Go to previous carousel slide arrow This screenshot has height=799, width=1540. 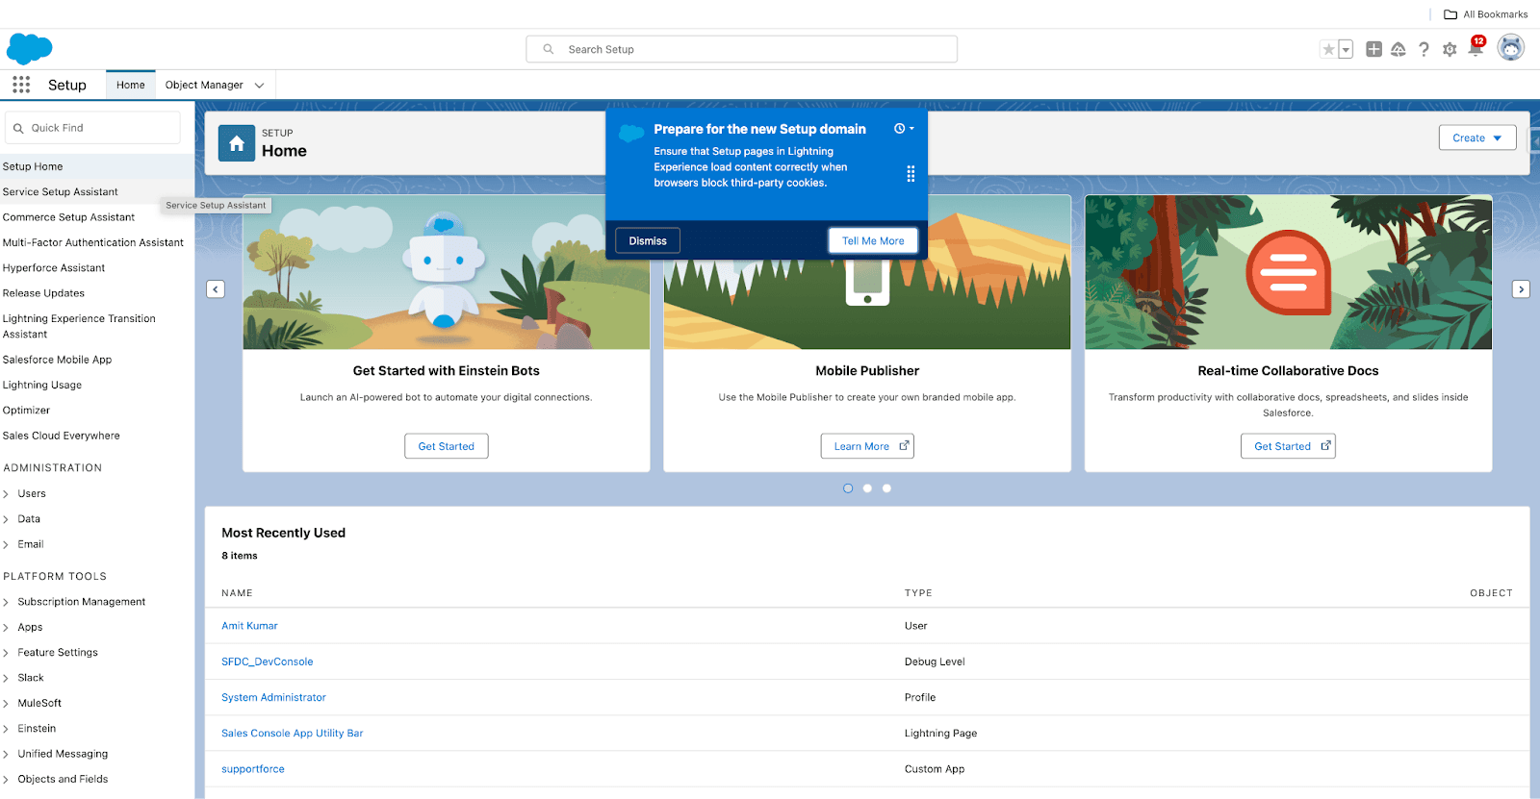[216, 289]
